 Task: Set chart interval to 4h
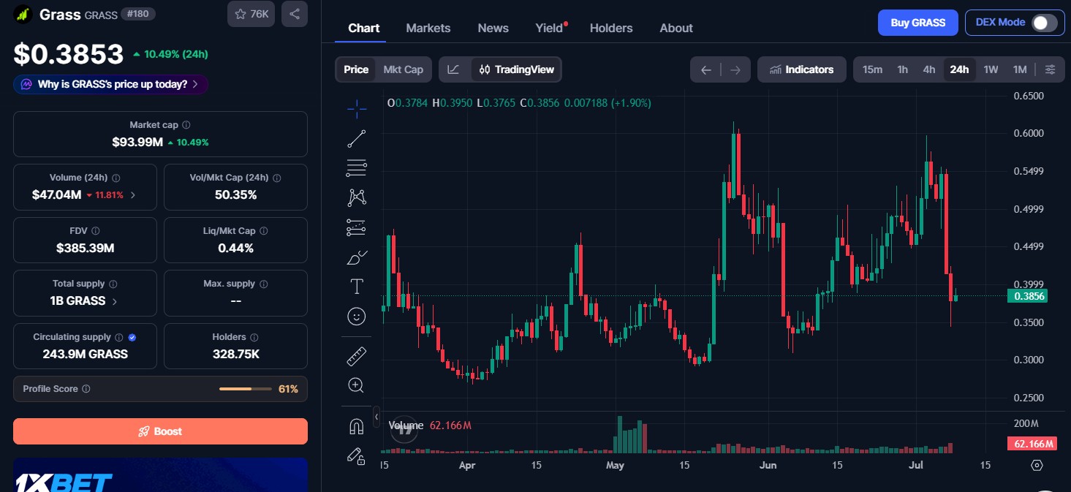tap(929, 69)
